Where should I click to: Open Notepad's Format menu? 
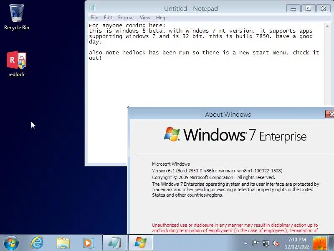coord(126,18)
